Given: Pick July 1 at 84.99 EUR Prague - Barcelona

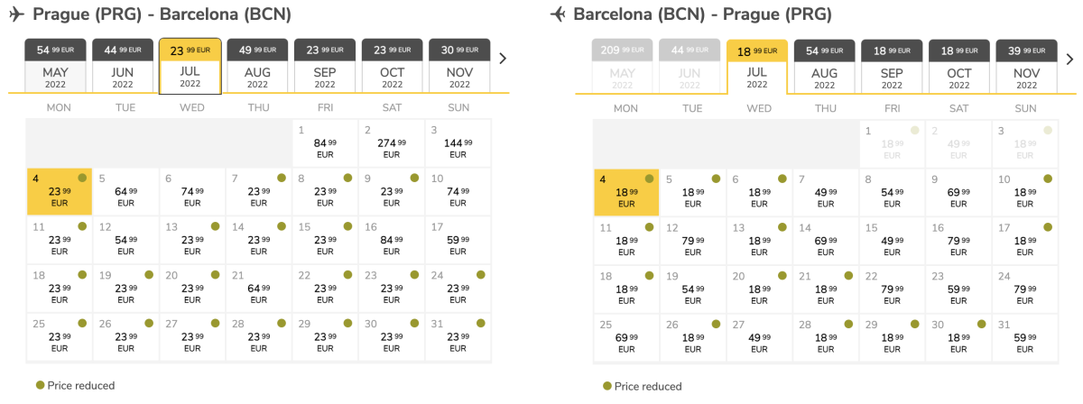Looking at the screenshot, I should (325, 143).
